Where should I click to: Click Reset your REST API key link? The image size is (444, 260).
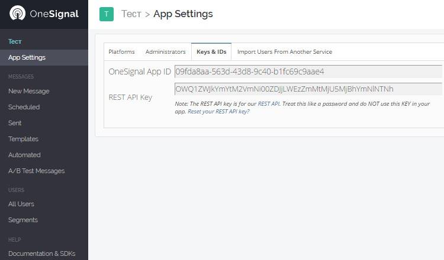pos(218,111)
